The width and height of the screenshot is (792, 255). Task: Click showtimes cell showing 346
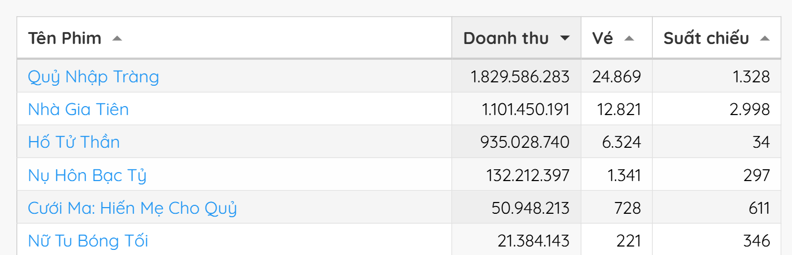(756, 241)
